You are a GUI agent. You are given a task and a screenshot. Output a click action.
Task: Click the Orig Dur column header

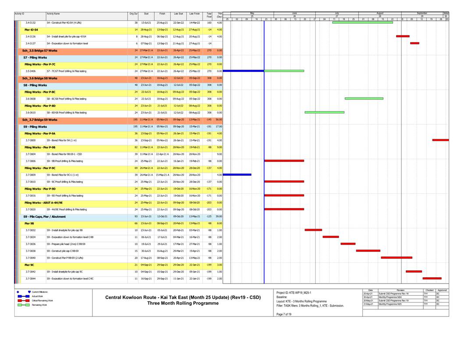(x=133, y=14)
